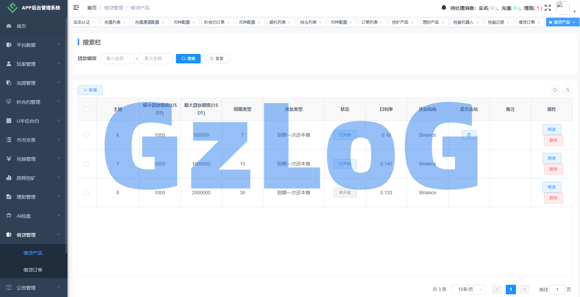Click the table refresh icon

pos(568,90)
